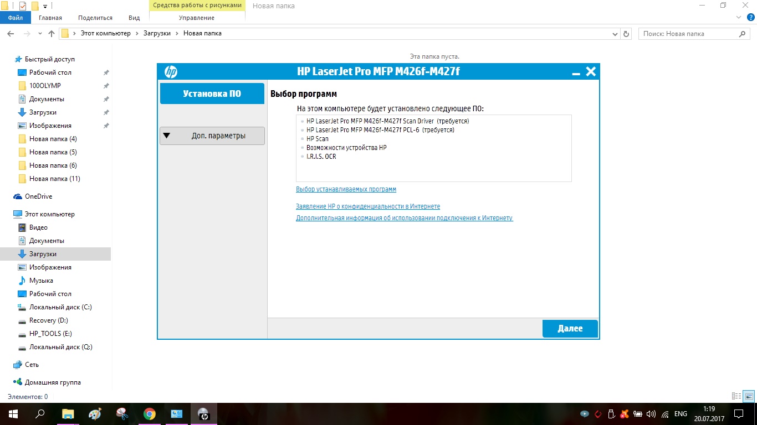
Task: Open Recovery (D:) drive in sidebar
Action: pos(49,320)
